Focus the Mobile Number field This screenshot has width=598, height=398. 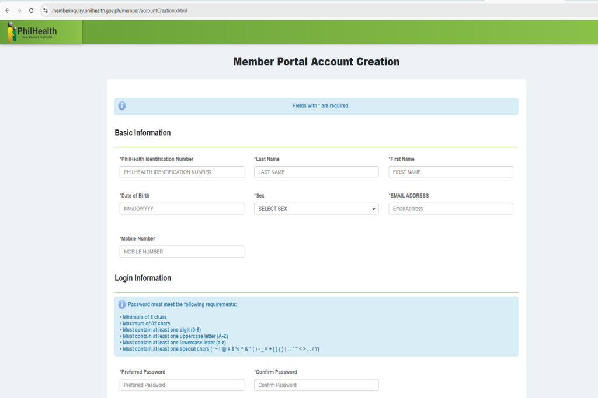click(x=182, y=252)
